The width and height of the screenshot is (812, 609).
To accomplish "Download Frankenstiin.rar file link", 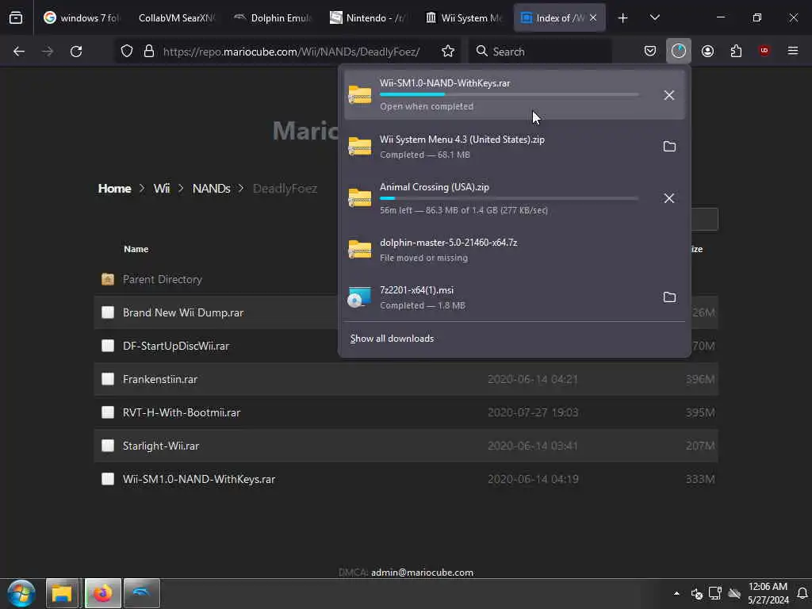I will tap(160, 379).
